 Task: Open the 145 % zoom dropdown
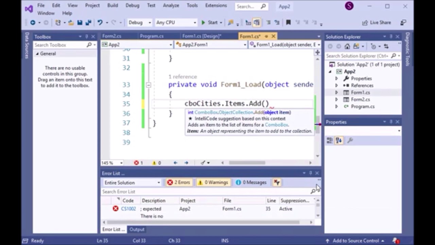(112, 163)
